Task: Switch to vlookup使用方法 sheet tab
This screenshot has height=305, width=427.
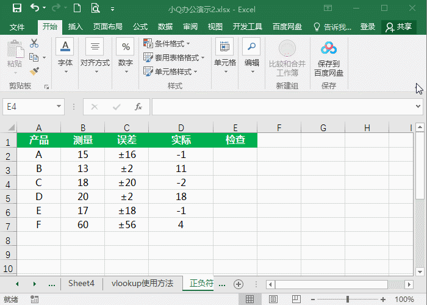Action: (x=142, y=284)
